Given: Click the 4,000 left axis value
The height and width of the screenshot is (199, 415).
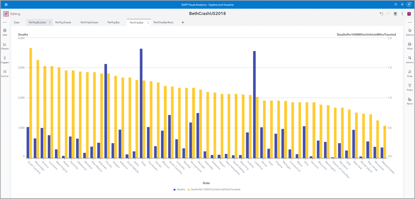Looking at the screenshot, I should [21, 38].
